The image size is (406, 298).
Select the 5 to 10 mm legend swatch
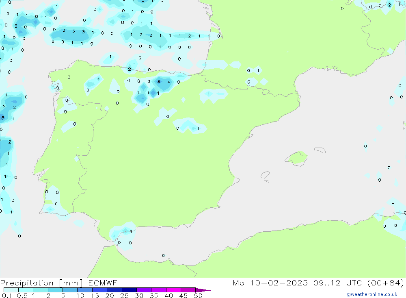[70, 290]
